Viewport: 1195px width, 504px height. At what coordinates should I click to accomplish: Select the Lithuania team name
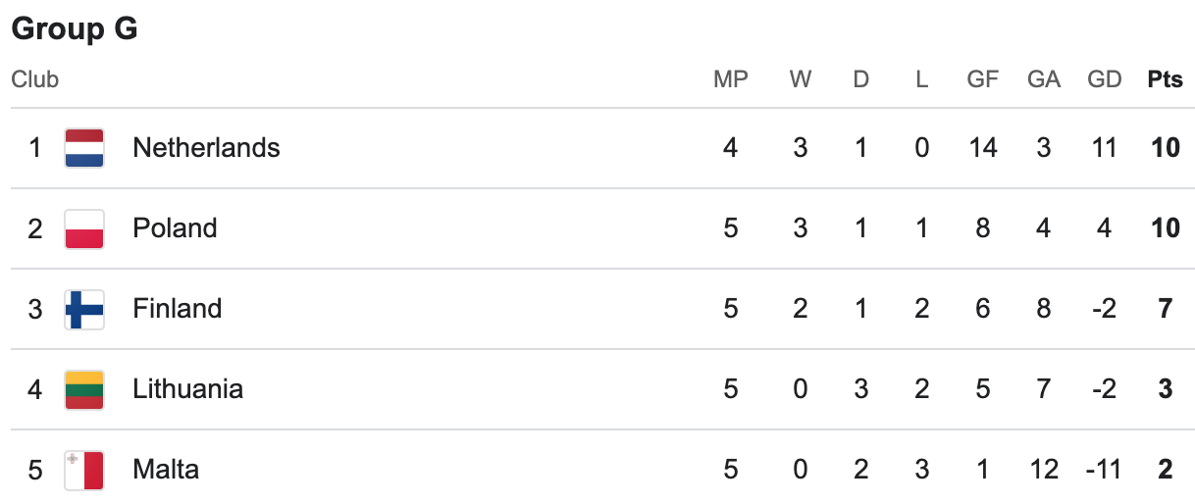187,389
